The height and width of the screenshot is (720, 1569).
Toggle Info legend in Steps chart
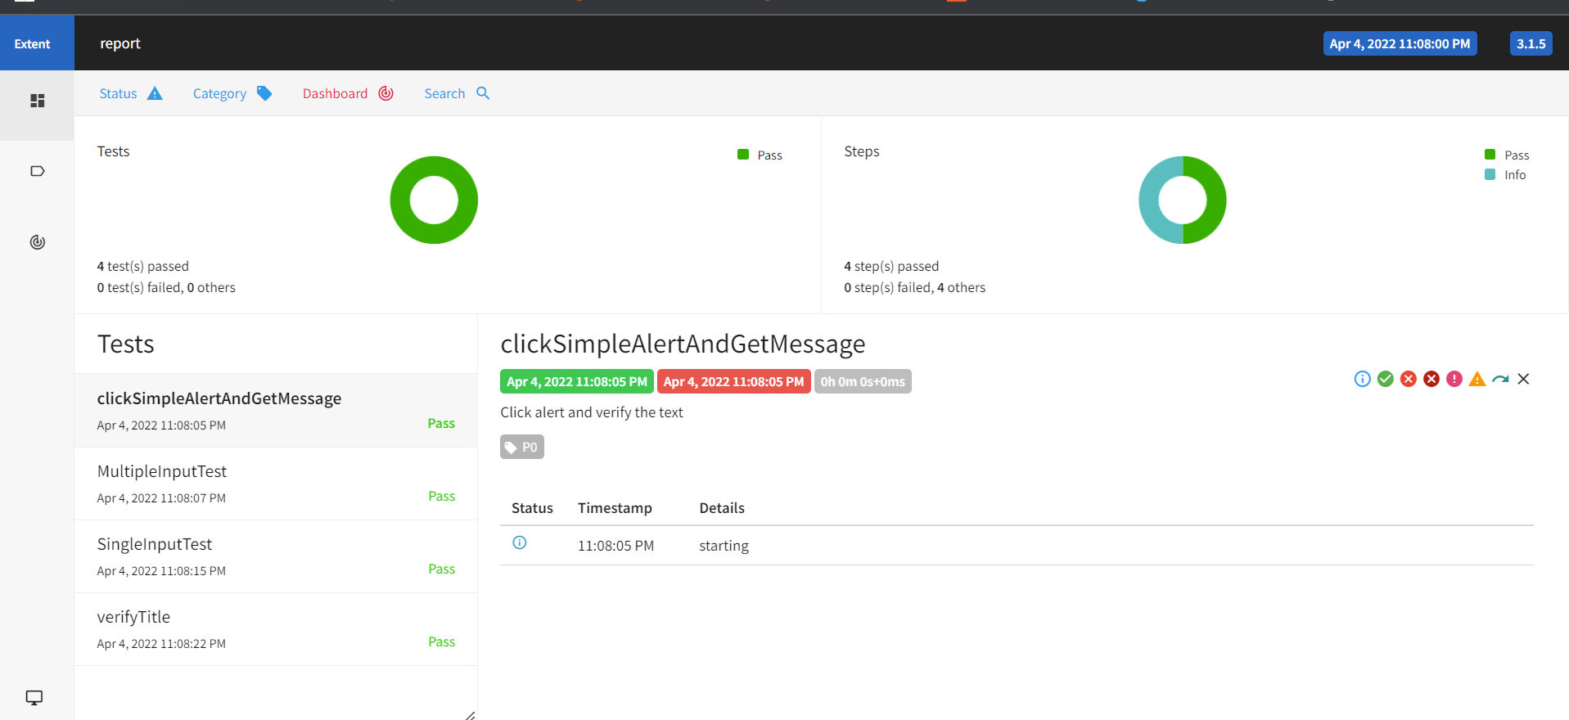pyautogui.click(x=1505, y=174)
